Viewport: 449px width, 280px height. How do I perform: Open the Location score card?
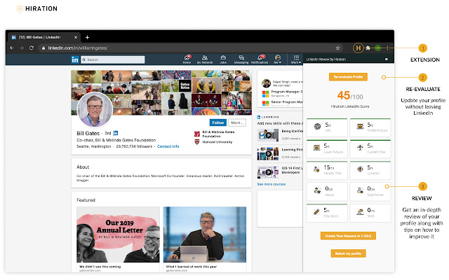tap(370, 170)
